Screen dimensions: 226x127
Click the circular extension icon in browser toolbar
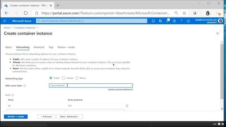click(195, 13)
